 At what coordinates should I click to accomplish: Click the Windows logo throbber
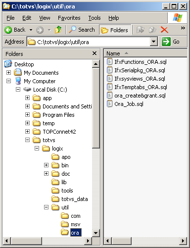click(178, 18)
